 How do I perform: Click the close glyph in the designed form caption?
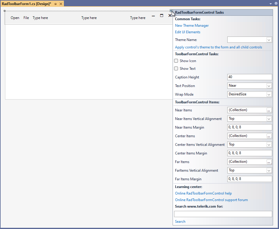click(170, 15)
